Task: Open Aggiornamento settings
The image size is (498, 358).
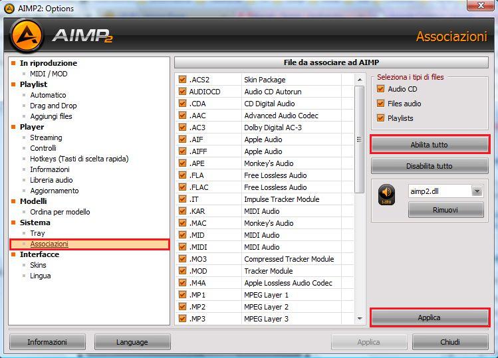Action: [x=55, y=191]
